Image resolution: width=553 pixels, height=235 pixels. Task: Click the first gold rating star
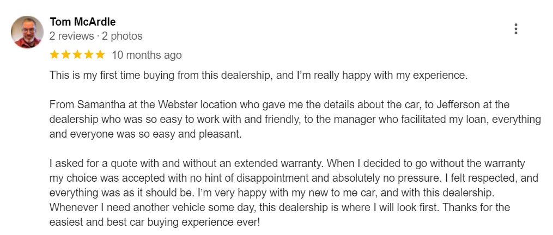click(x=54, y=54)
